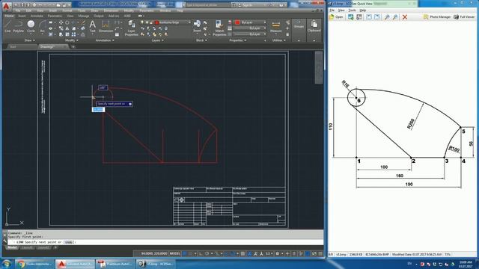
Task: Toggle object snap tracking in status bar
Action: [x=226, y=254]
